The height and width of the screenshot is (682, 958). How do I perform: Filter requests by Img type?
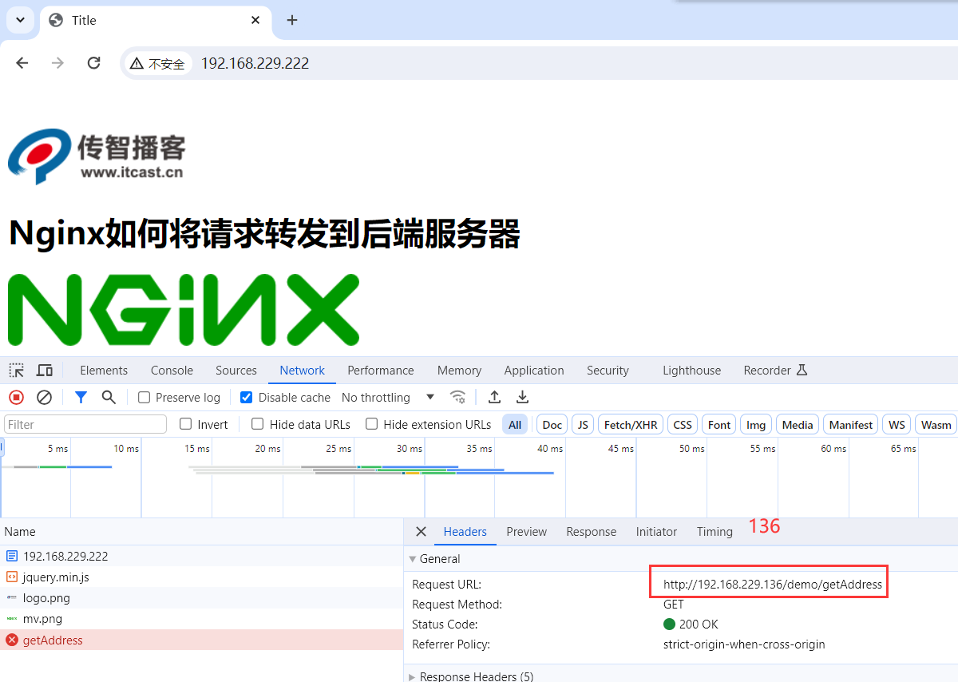pos(755,424)
